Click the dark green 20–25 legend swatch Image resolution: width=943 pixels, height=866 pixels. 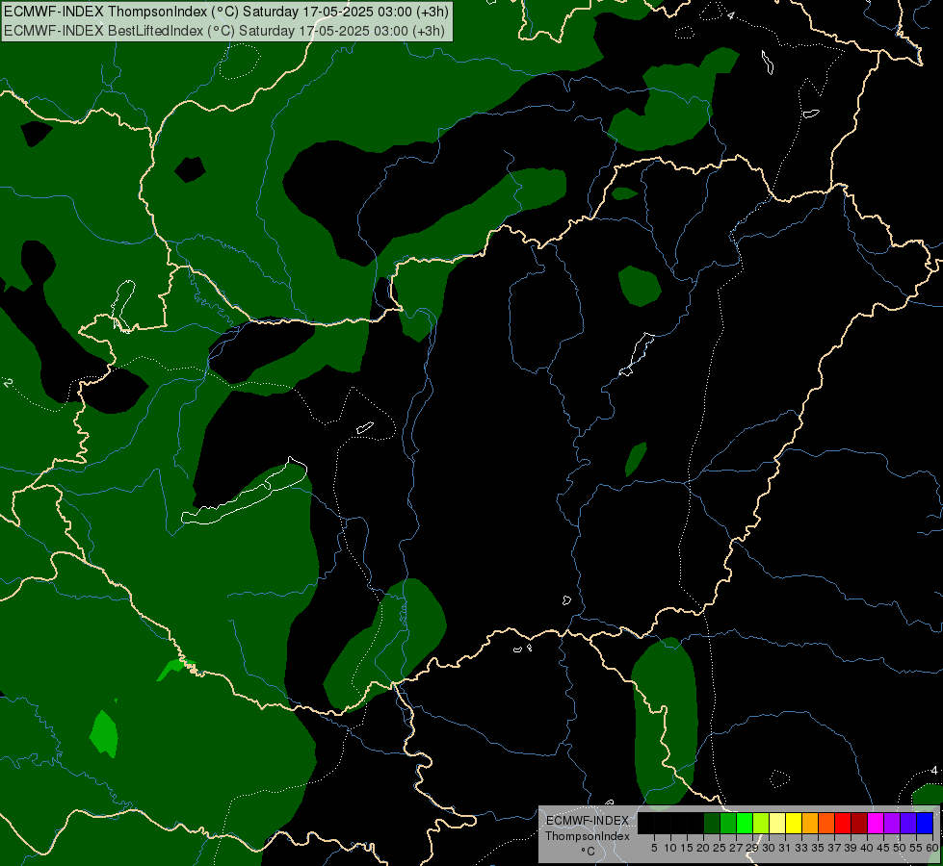point(712,823)
